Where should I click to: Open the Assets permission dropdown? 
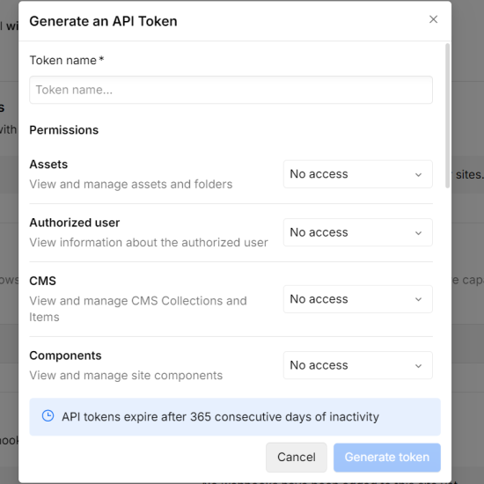(358, 174)
